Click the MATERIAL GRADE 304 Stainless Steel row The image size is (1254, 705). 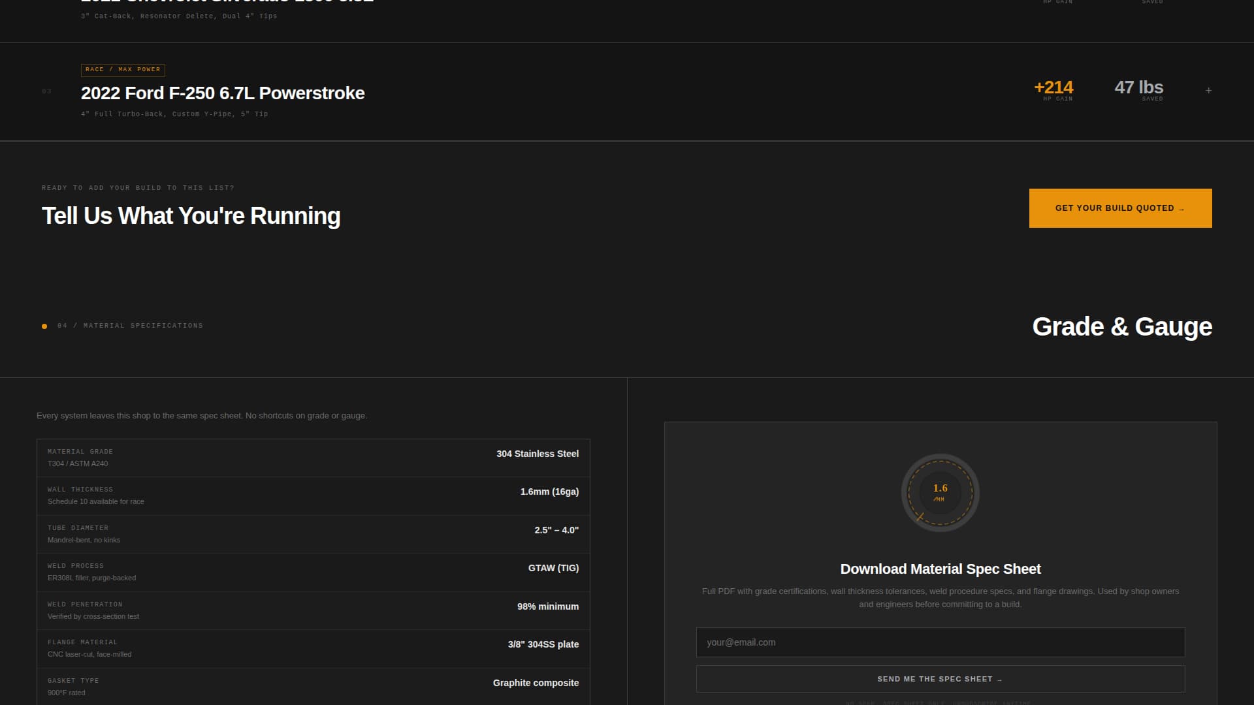click(313, 457)
